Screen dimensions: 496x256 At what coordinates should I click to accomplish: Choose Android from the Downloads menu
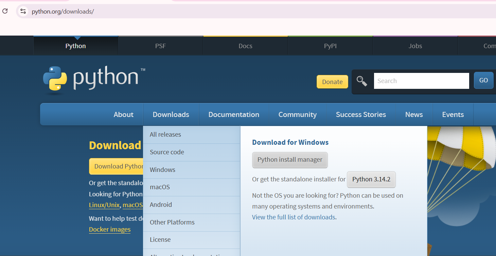(x=161, y=205)
